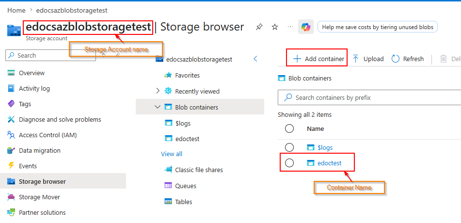Image resolution: width=461 pixels, height=223 pixels.
Task: Click the Overview icon in sidebar
Action: pos(11,73)
